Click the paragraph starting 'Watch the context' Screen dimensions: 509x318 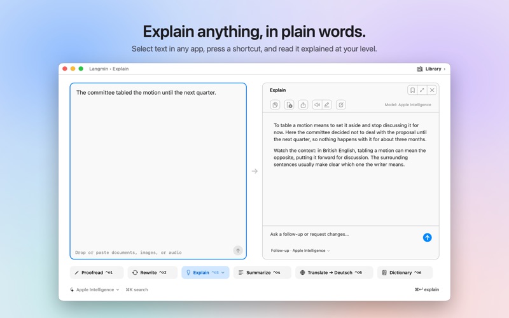[349, 158]
